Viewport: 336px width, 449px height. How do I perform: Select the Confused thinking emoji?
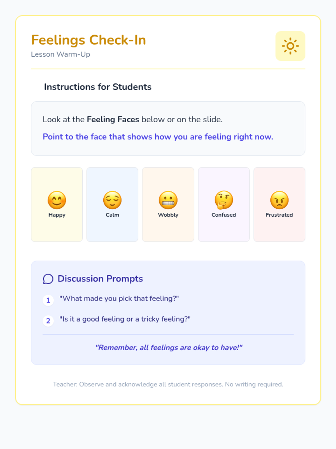224,200
